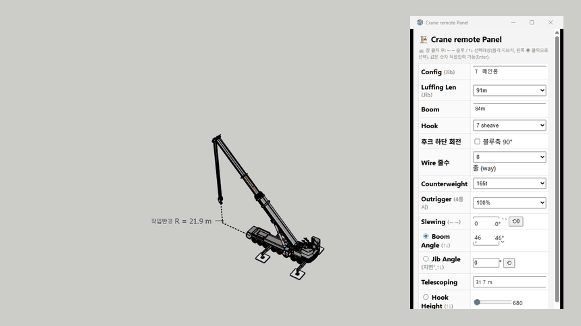Expand the Counterweight 165t dropdown
This screenshot has height=326, width=581.
509,183
